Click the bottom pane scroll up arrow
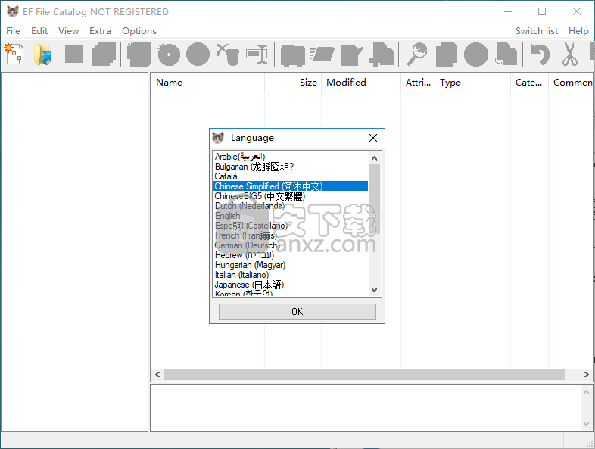Screen dimensions: 595x449 pos(586,392)
